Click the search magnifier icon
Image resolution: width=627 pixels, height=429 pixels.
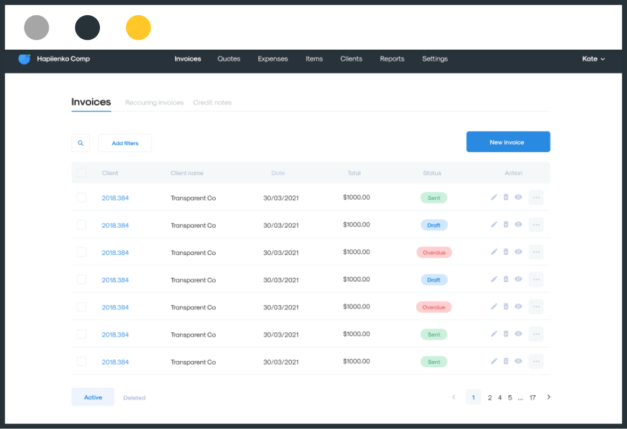[x=80, y=143]
